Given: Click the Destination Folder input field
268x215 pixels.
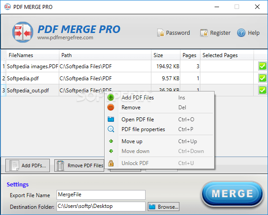Looking at the screenshot, I should pyautogui.click(x=101, y=206).
